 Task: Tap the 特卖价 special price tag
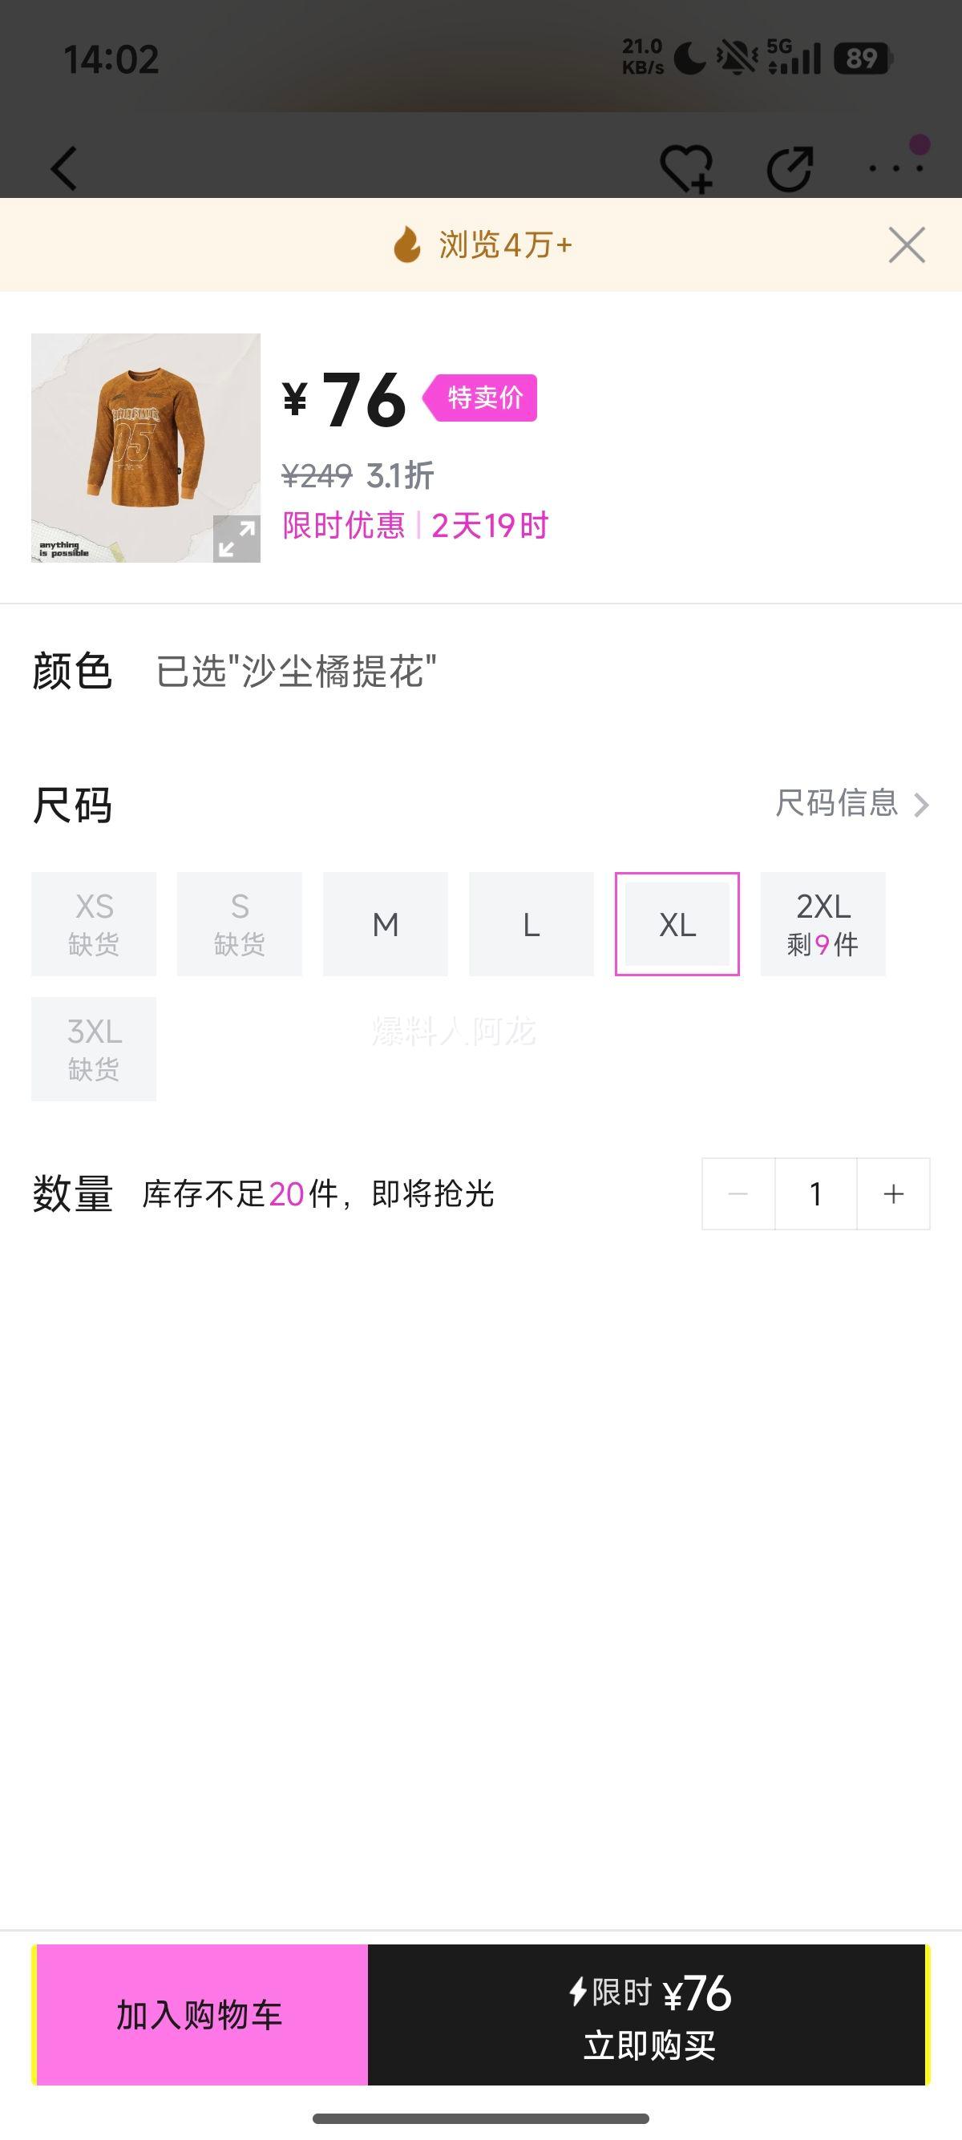(484, 398)
